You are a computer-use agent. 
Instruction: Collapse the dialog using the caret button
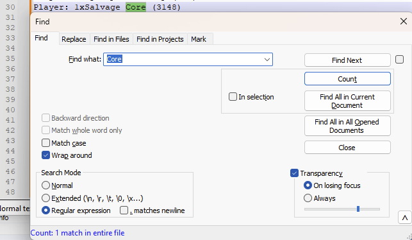(x=405, y=218)
